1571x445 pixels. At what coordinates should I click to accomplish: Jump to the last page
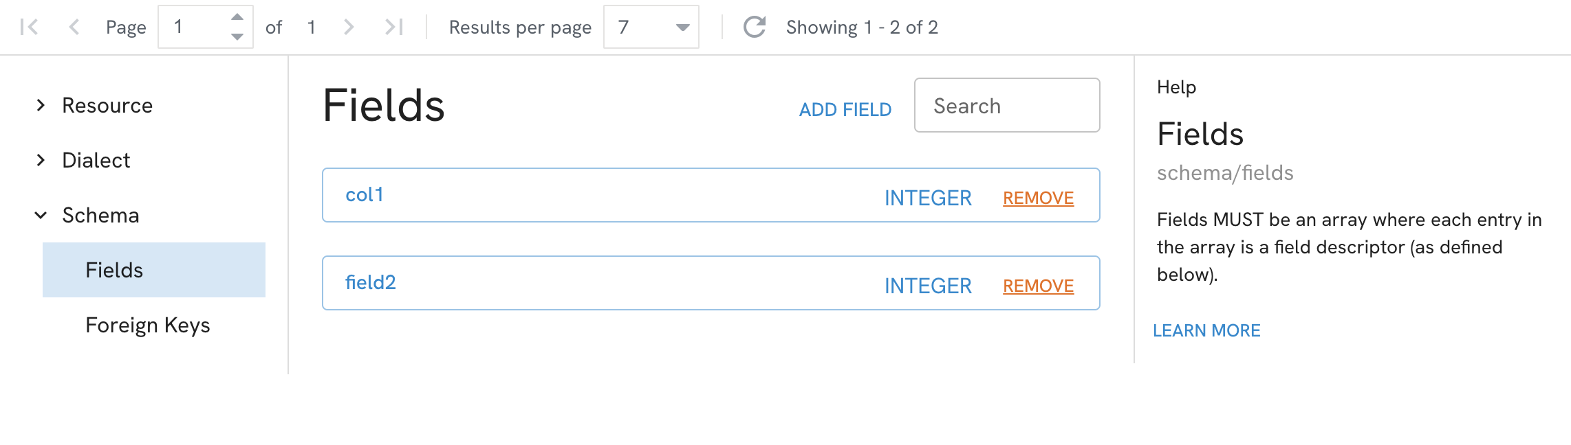click(x=393, y=27)
